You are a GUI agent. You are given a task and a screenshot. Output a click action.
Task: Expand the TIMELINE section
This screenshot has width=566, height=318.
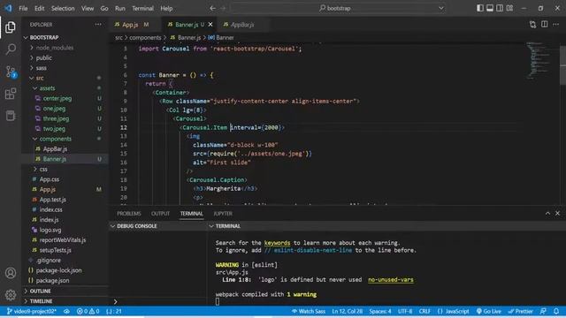click(65, 301)
